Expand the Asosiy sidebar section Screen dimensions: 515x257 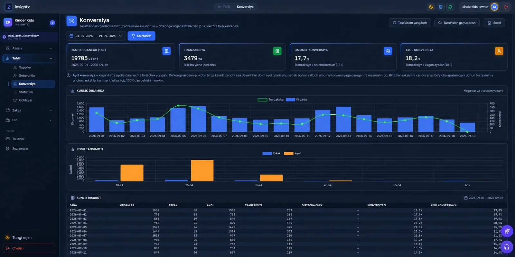pos(29,48)
